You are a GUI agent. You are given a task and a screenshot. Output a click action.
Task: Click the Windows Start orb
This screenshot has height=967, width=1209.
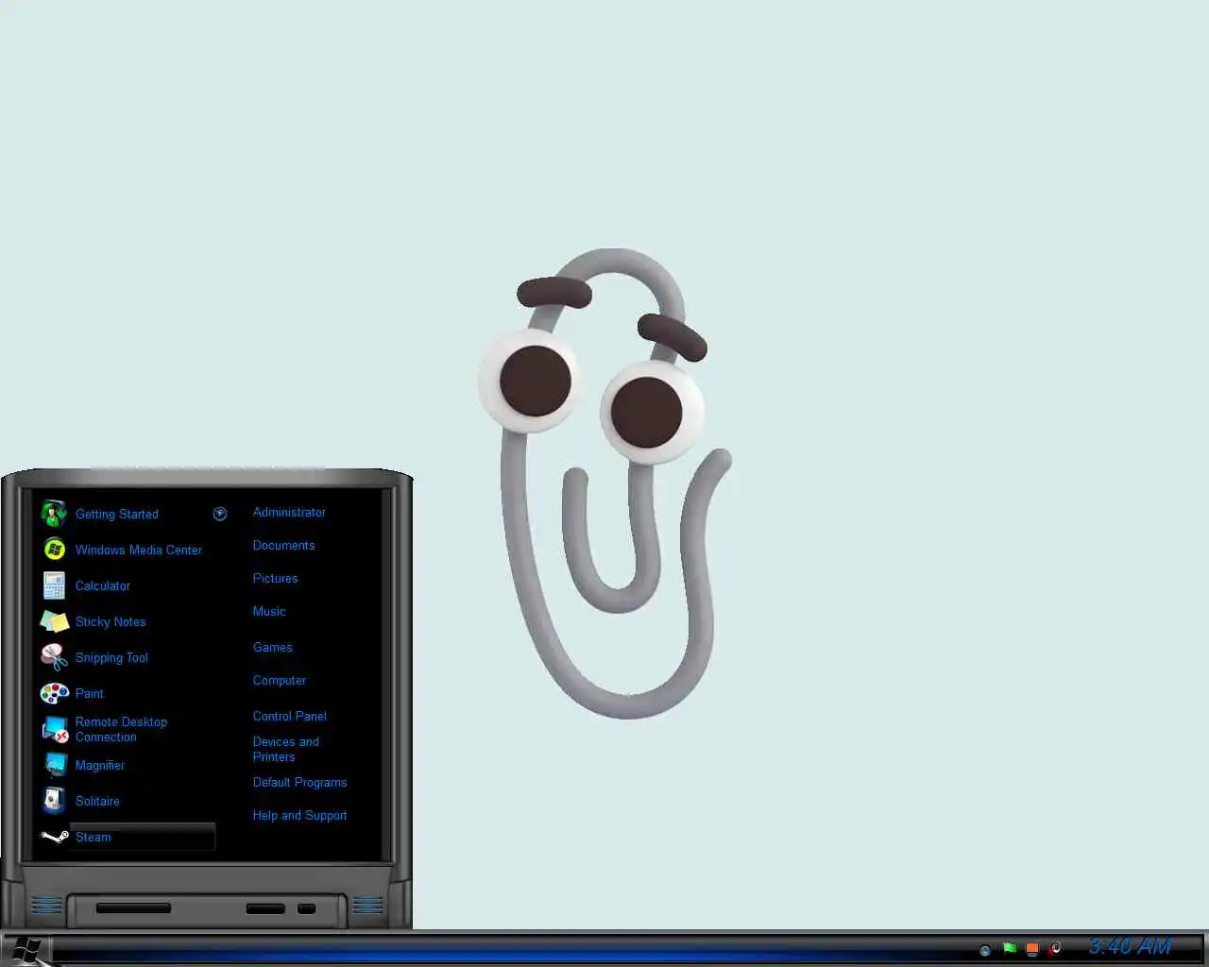point(26,949)
